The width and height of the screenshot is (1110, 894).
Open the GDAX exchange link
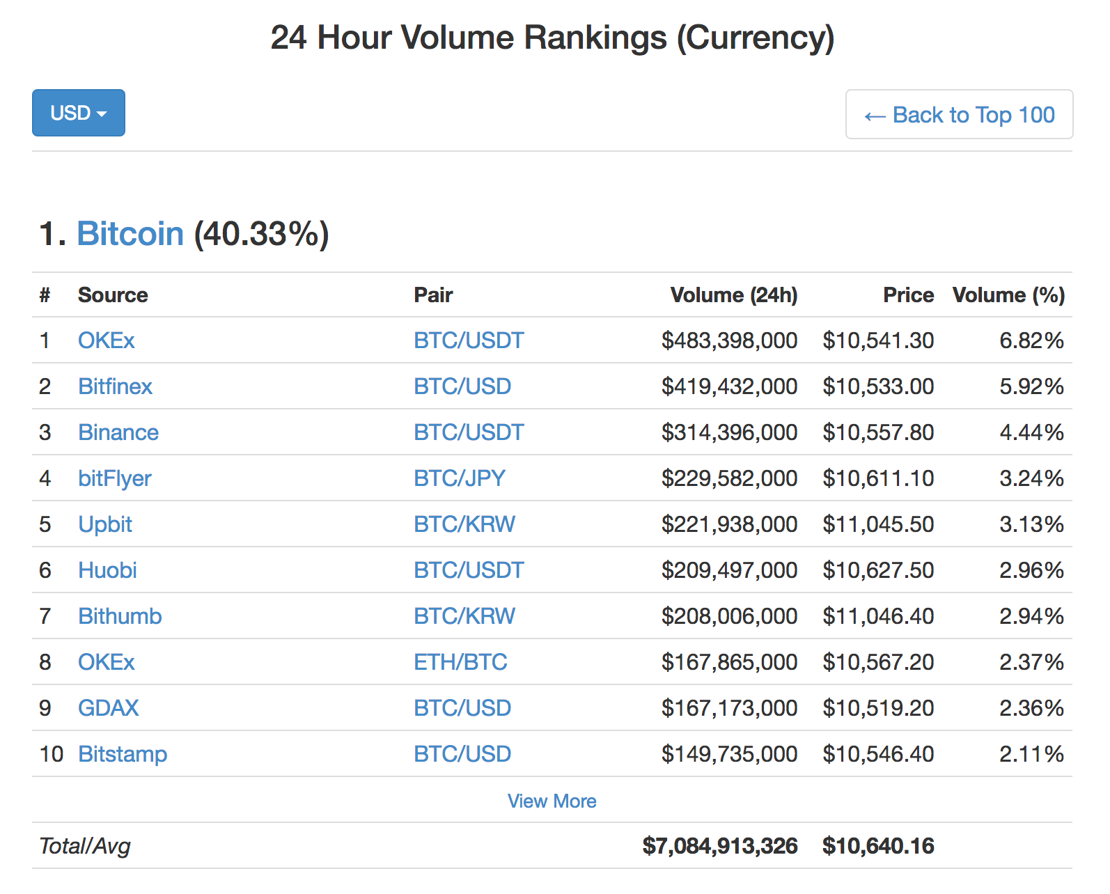tap(108, 708)
